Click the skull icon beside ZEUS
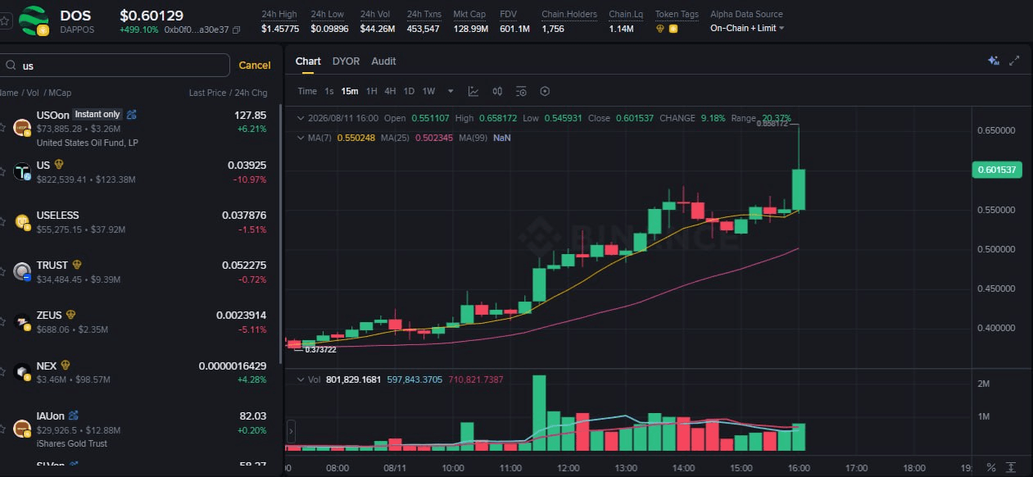1033x477 pixels. (x=70, y=315)
